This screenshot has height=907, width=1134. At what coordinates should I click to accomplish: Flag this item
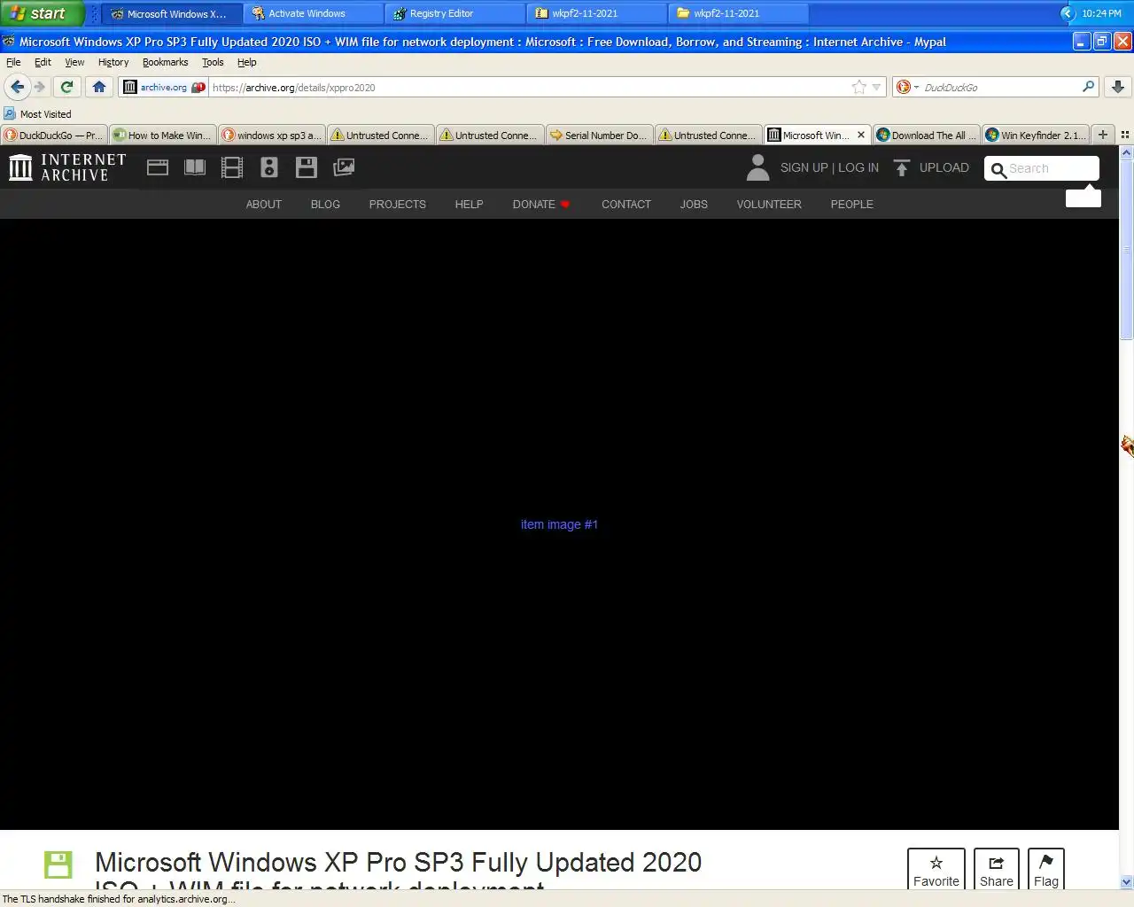[1046, 871]
